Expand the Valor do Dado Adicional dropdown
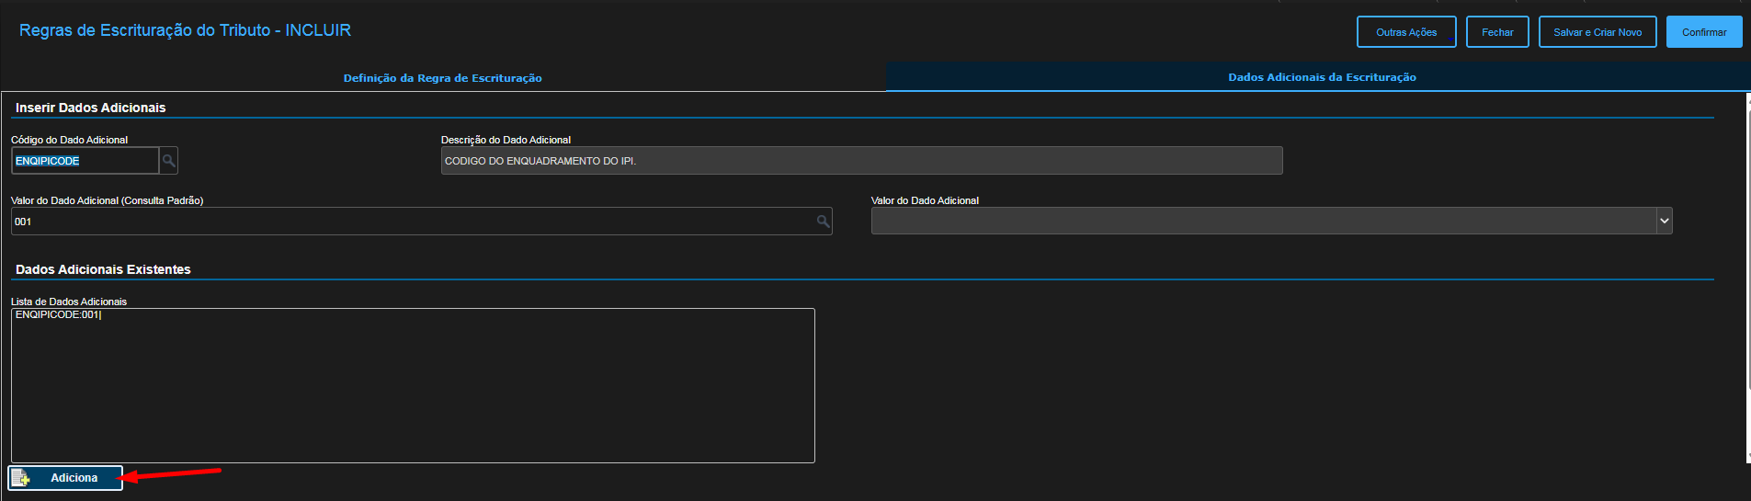This screenshot has height=501, width=1751. (1663, 221)
